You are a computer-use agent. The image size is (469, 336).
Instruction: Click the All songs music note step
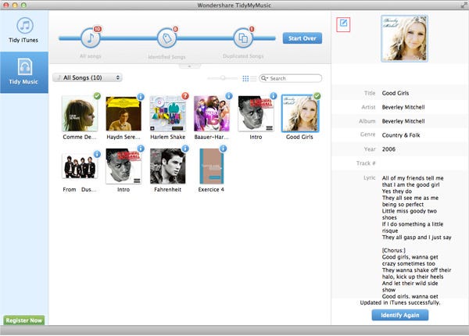tap(91, 38)
